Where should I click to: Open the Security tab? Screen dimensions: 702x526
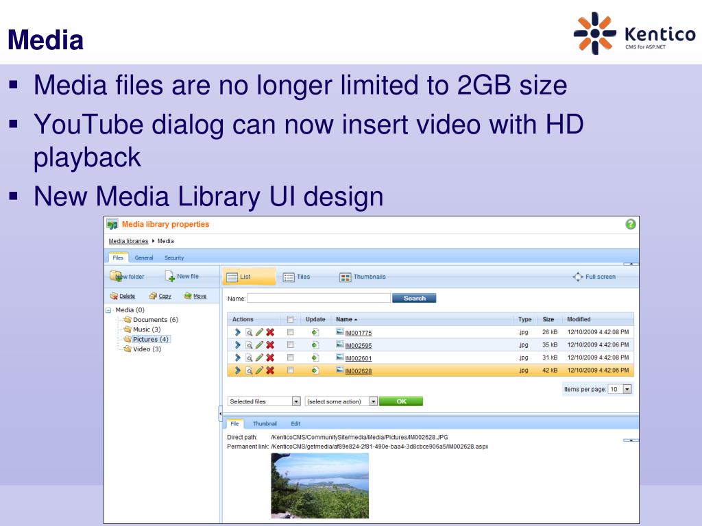(x=174, y=258)
